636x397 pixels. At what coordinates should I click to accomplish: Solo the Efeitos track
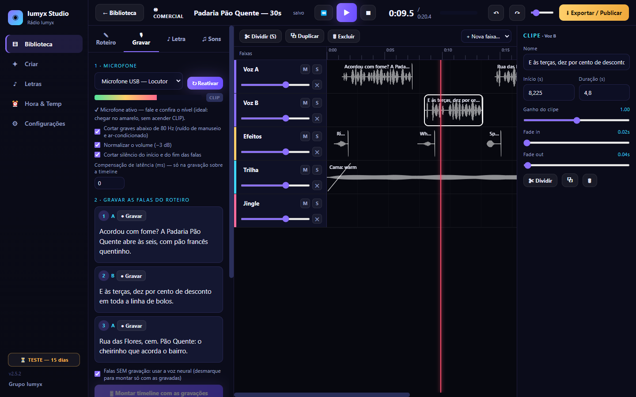(317, 136)
